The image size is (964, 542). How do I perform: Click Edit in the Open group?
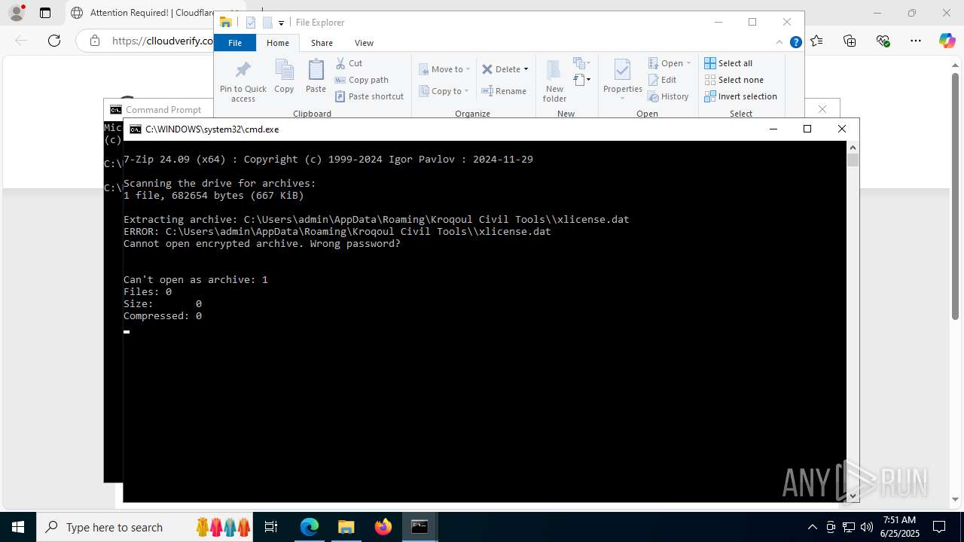coord(663,80)
